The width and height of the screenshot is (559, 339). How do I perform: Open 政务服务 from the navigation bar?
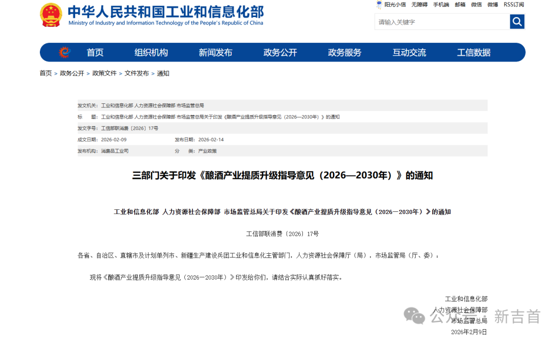point(345,52)
